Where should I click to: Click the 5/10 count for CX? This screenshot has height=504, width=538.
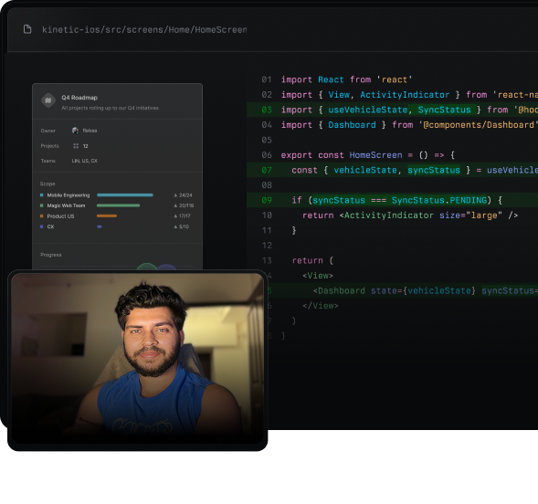[184, 226]
